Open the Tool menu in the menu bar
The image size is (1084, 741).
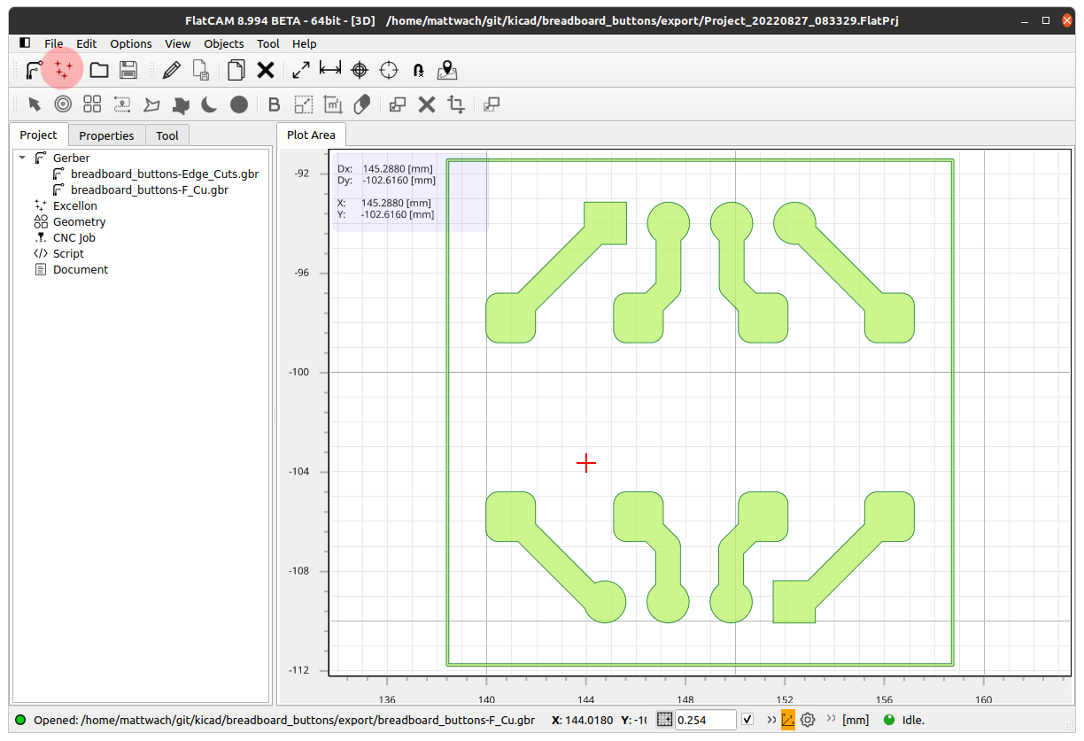pos(268,43)
